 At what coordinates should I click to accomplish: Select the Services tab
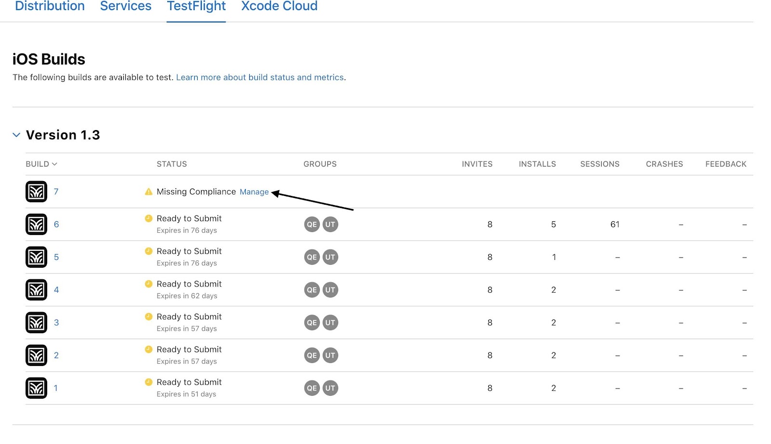coord(126,7)
